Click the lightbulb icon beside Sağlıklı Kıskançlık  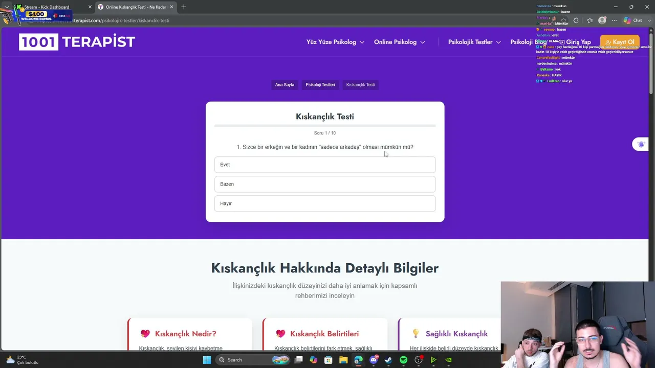416,334
